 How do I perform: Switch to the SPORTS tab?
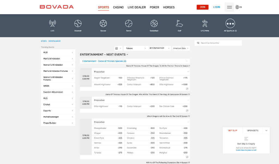(x=103, y=7)
